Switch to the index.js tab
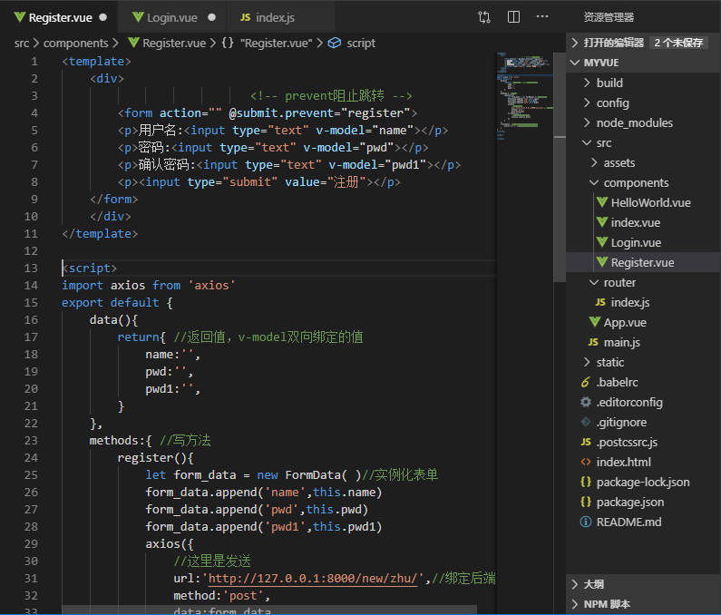Screen dimensions: 721x615 275,17
